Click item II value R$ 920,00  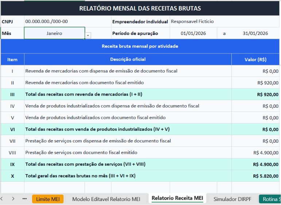255,83
